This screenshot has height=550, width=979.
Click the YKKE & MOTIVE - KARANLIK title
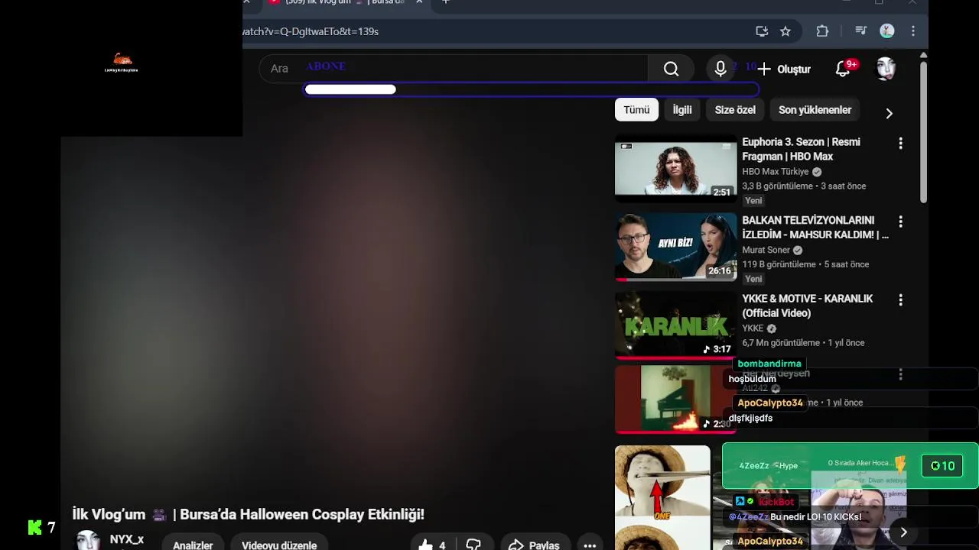807,306
